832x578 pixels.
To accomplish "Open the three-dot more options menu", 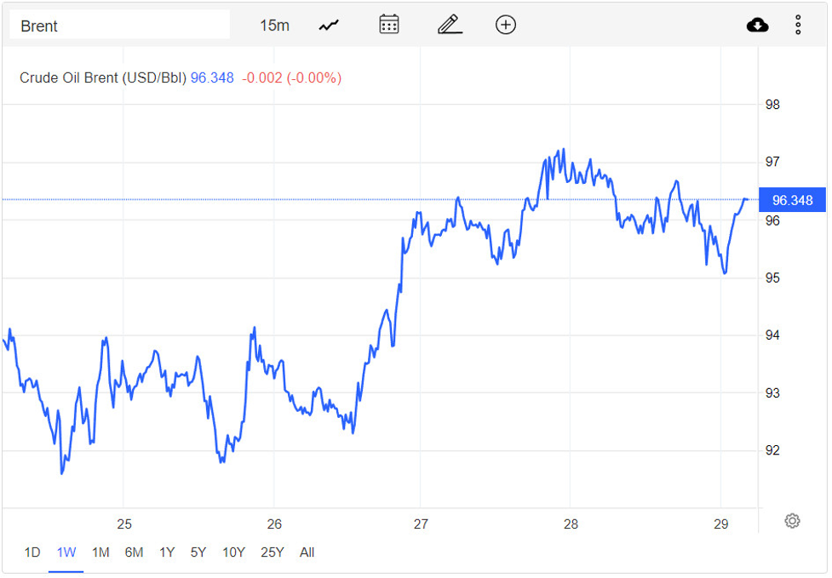I will (798, 26).
